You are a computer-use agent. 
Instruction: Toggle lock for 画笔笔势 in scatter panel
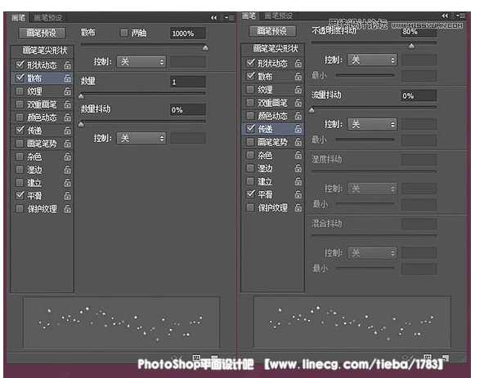(x=67, y=144)
